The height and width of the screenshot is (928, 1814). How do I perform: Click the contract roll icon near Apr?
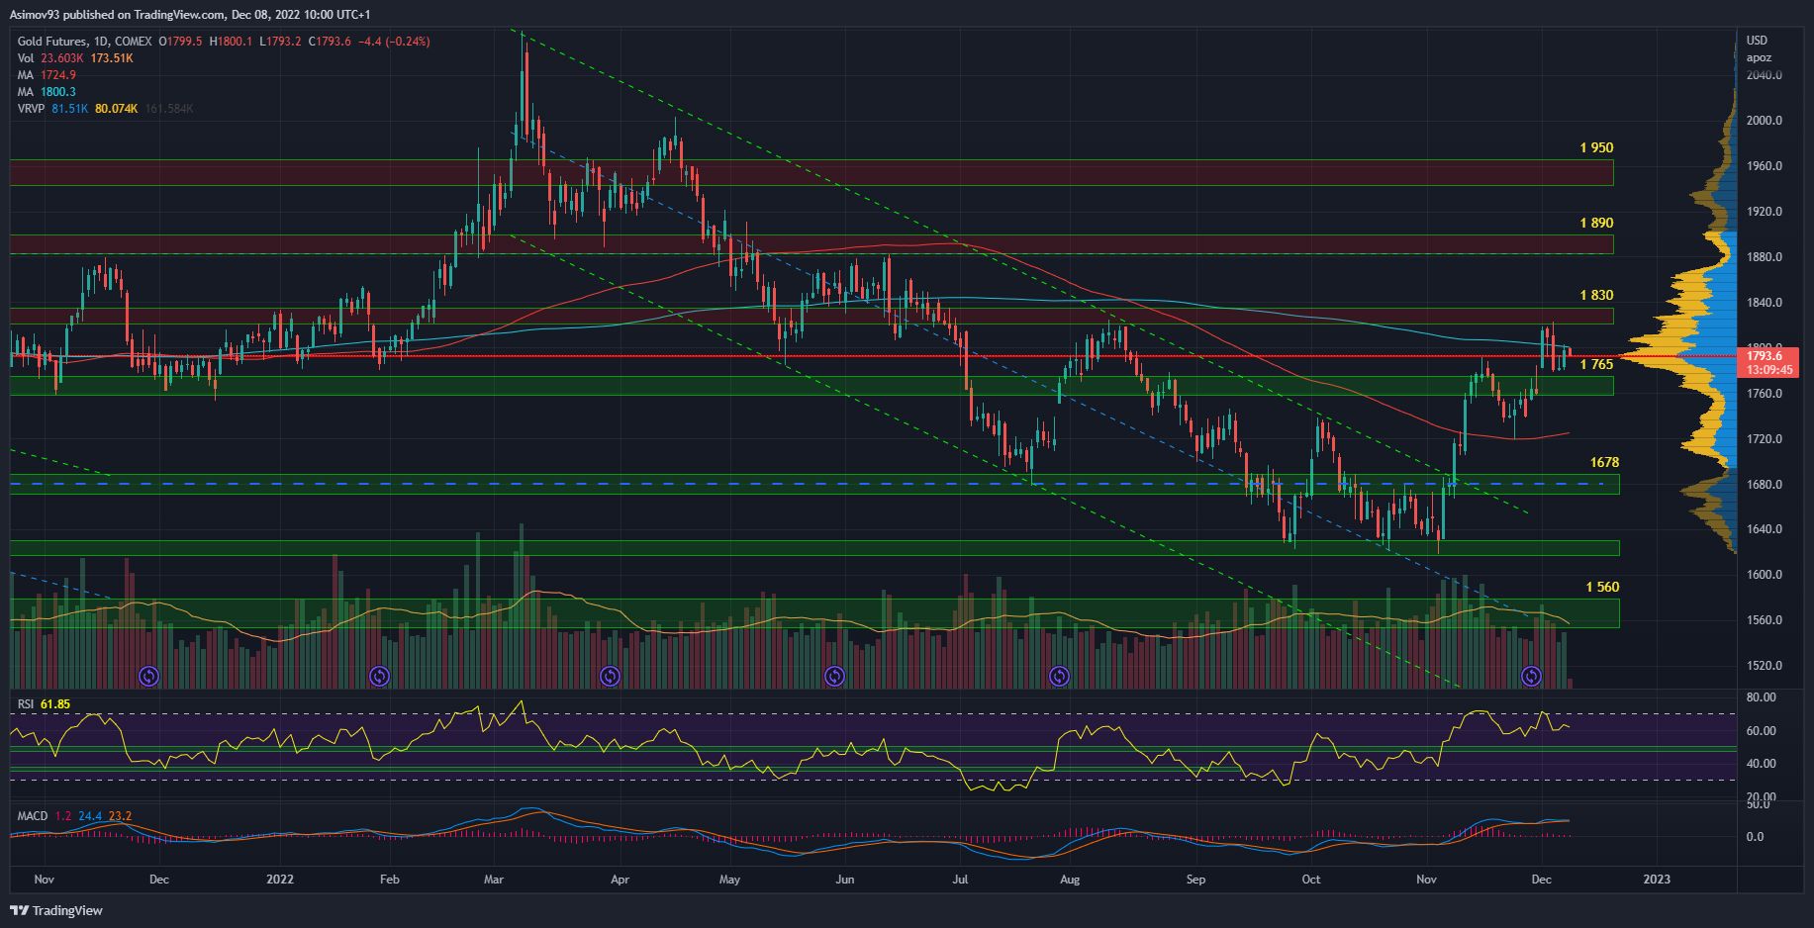[x=611, y=677]
